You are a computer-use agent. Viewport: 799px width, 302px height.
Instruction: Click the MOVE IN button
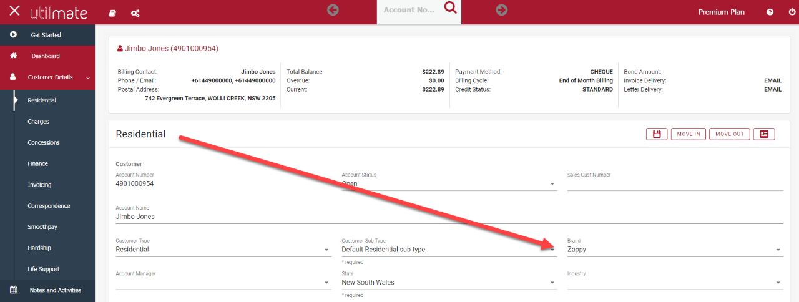coord(689,134)
